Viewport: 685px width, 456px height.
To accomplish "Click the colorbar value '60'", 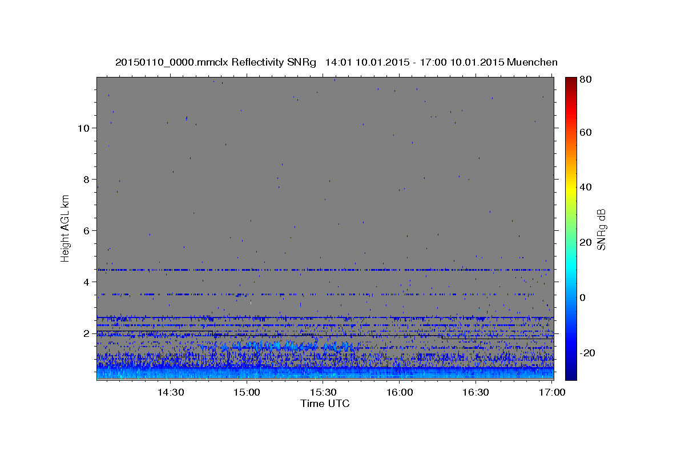I will point(586,132).
